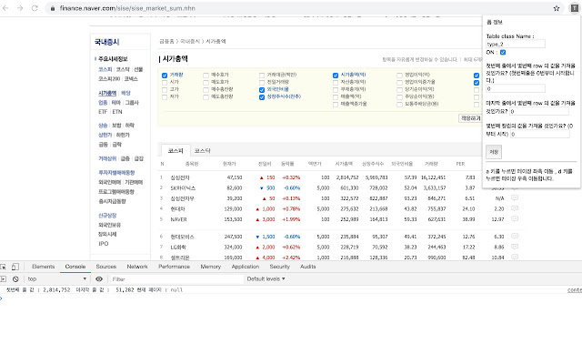Open the Security tab in DevTools

pos(279,267)
